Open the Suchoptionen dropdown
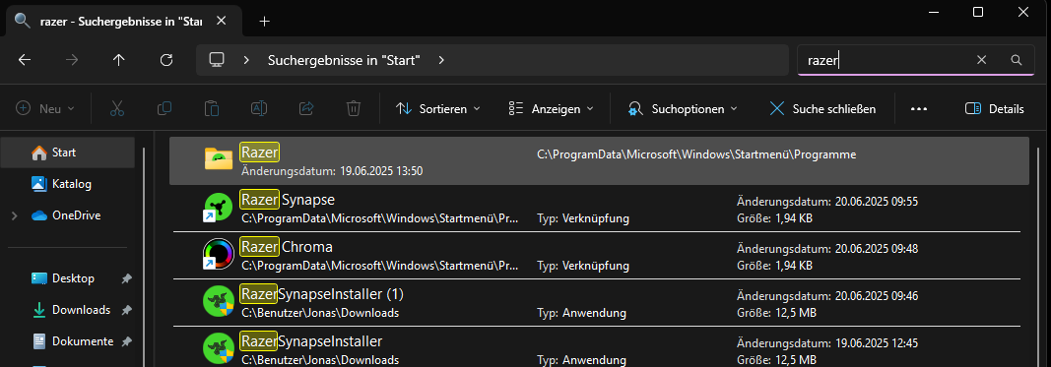Screen dimensions: 1051x367 pyautogui.click(x=683, y=108)
